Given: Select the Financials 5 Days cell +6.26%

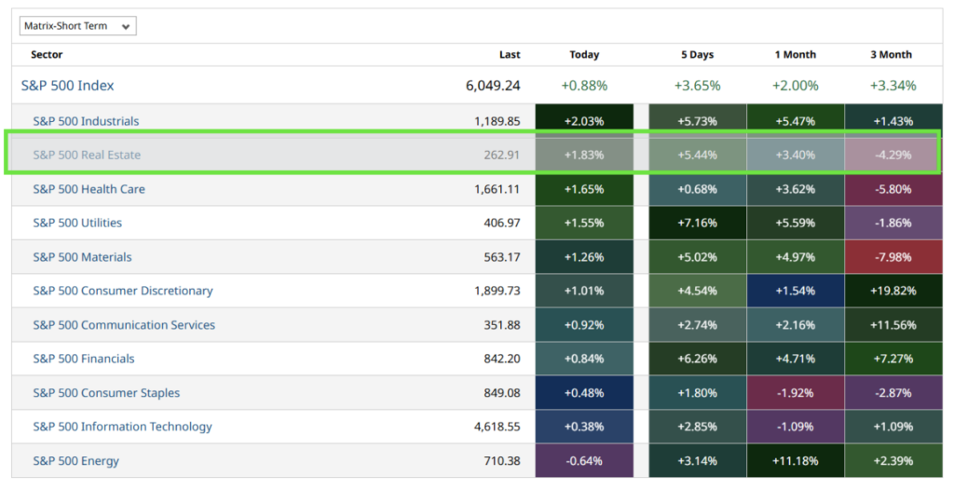Looking at the screenshot, I should 697,359.
